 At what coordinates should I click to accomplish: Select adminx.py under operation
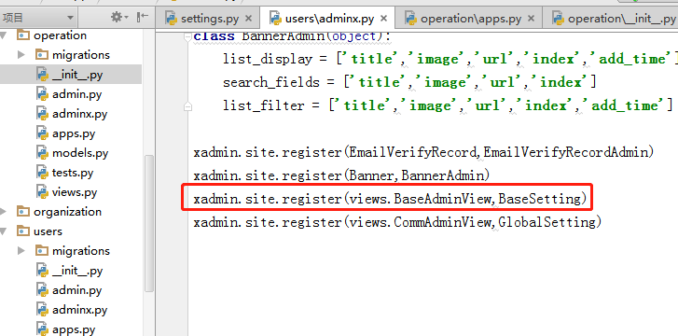(79, 114)
